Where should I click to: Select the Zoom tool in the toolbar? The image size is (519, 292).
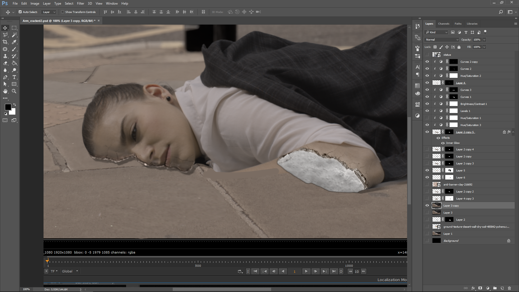tap(14, 91)
